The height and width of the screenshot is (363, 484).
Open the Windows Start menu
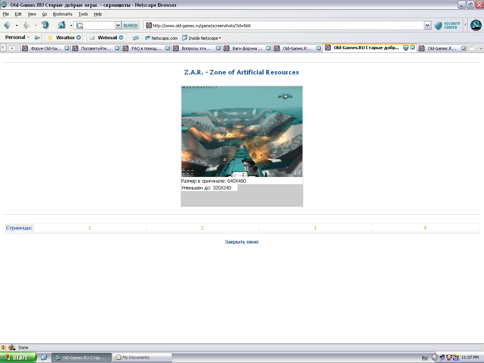click(18, 357)
